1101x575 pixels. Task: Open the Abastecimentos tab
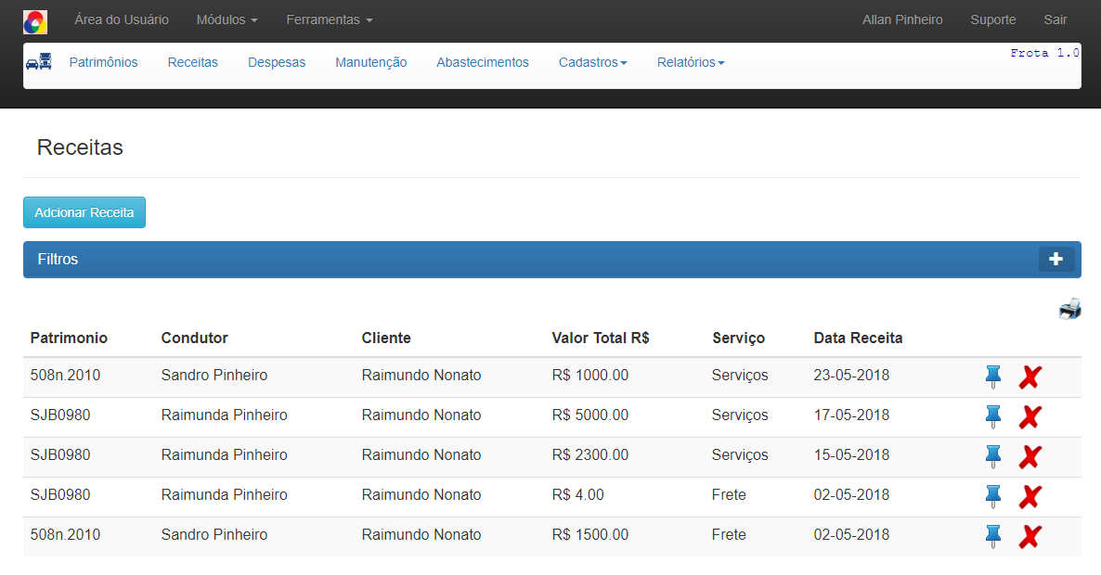click(482, 62)
